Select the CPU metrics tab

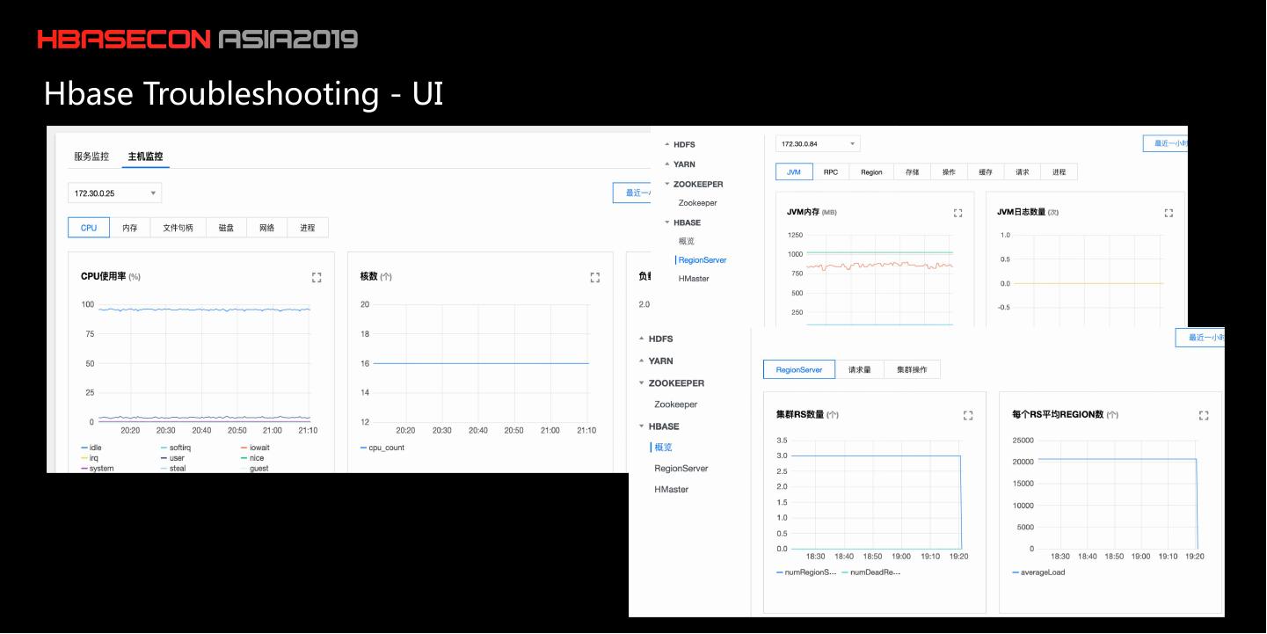click(x=89, y=228)
